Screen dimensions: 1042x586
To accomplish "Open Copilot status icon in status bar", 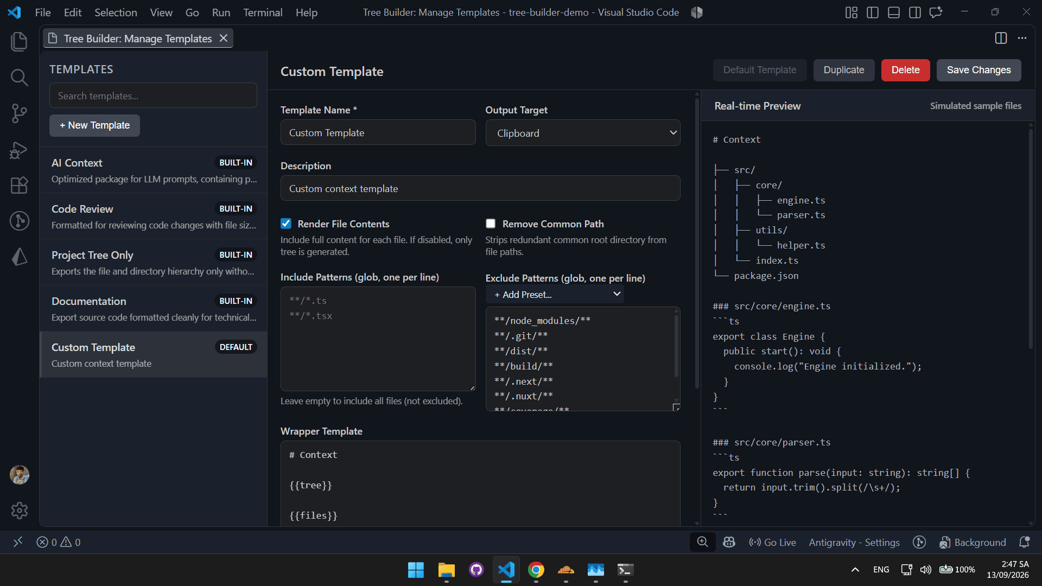I will click(729, 542).
